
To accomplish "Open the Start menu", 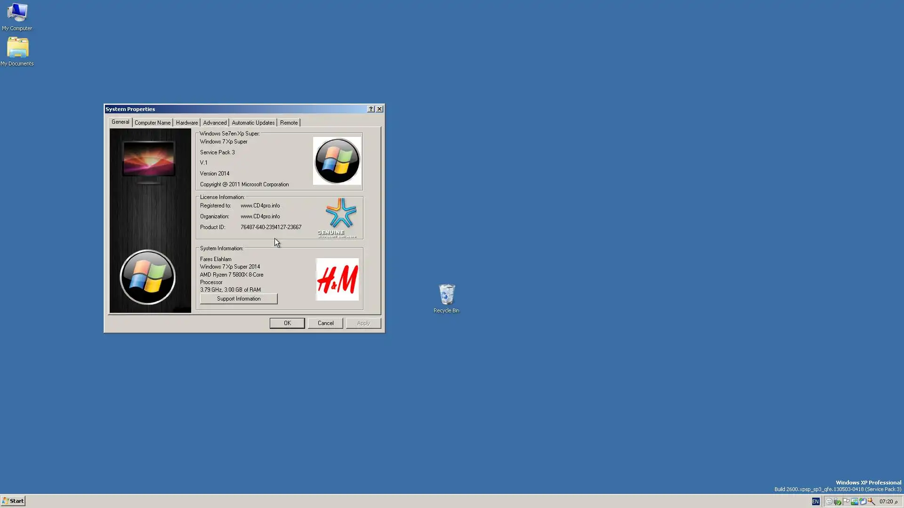I will pyautogui.click(x=13, y=501).
